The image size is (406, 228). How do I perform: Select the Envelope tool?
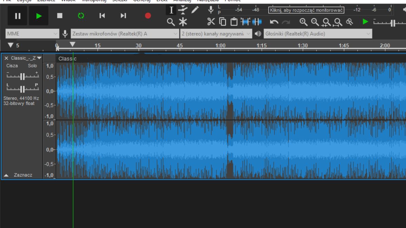pyautogui.click(x=183, y=10)
